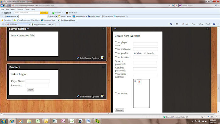Open the Page dropdown menu
The width and height of the screenshot is (220, 124).
point(194,24)
